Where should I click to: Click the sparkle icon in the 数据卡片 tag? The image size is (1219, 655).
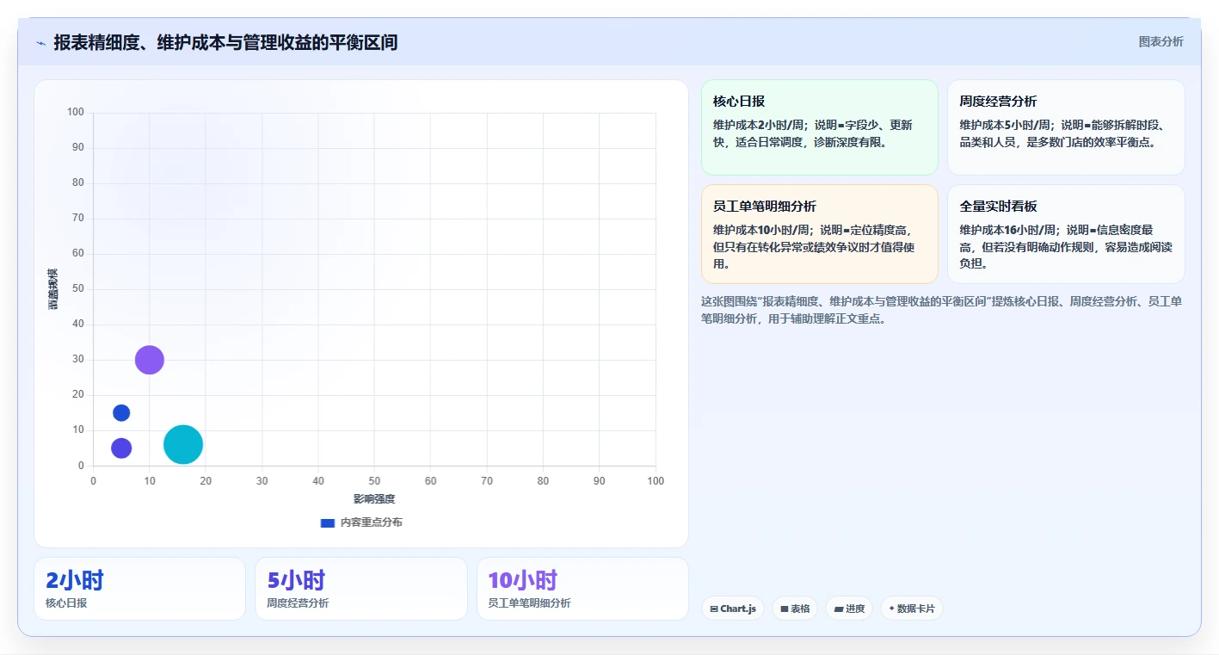pyautogui.click(x=891, y=609)
